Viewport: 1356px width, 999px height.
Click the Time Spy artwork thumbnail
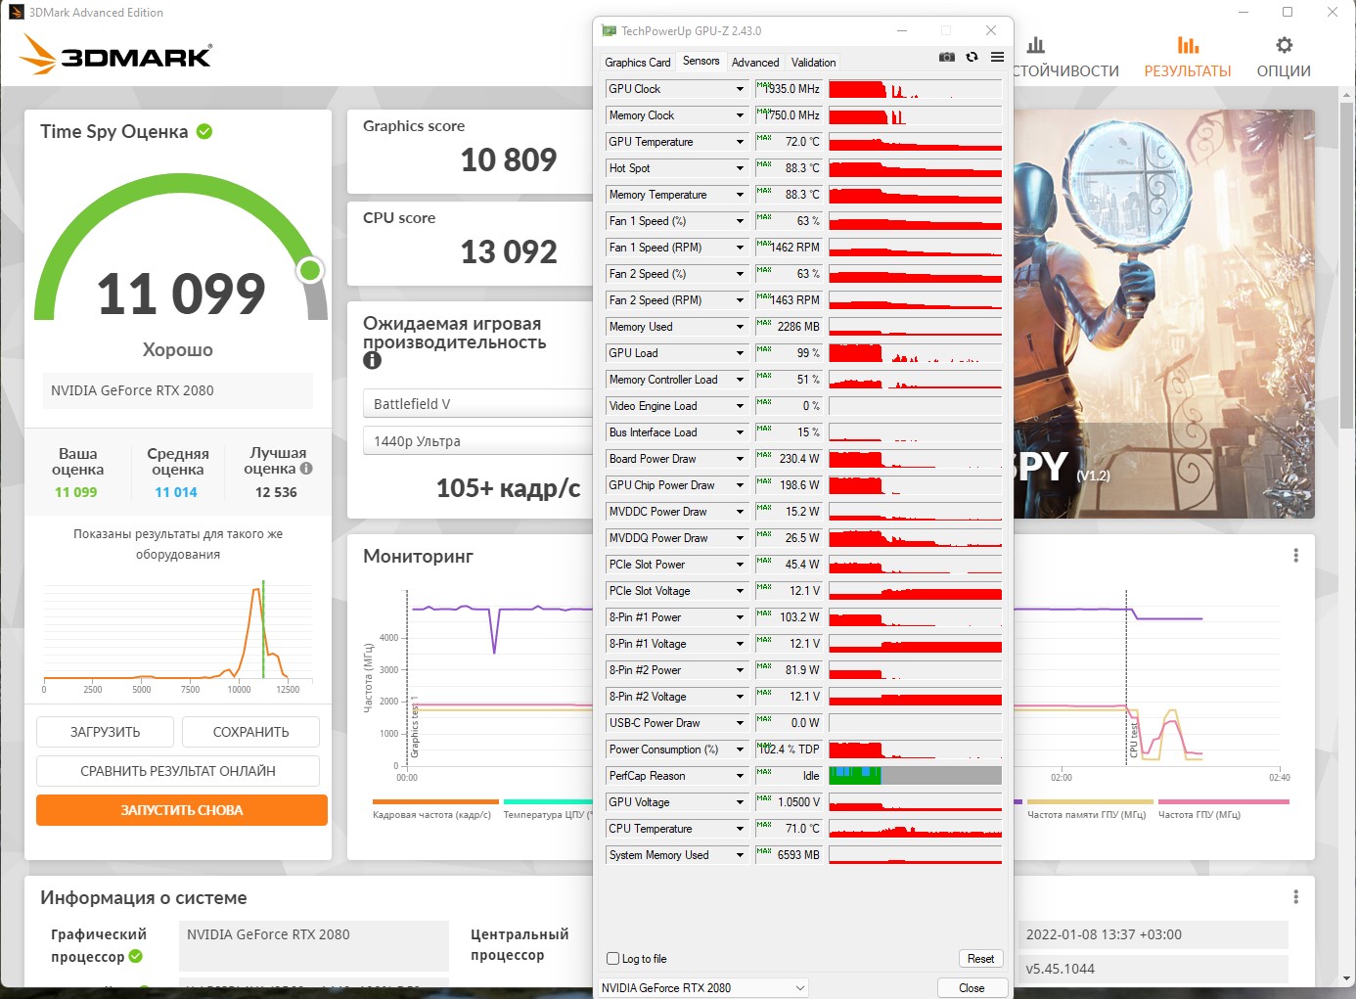tap(1164, 314)
